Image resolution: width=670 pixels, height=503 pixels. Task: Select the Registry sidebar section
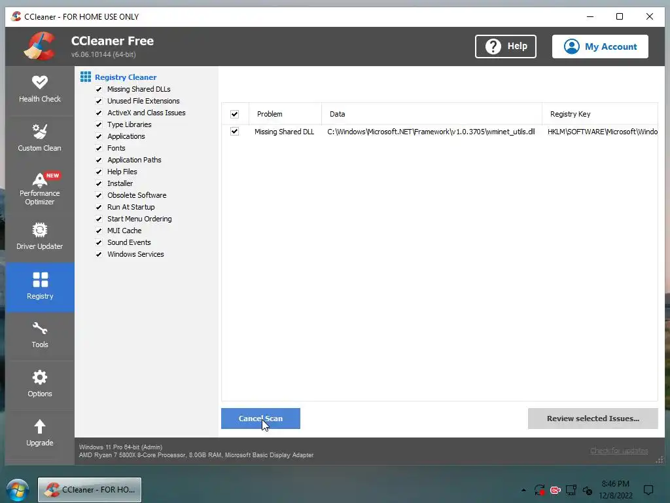pyautogui.click(x=40, y=287)
